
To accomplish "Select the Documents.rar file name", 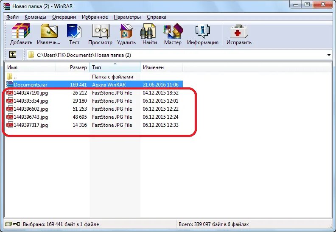I will pyautogui.click(x=31, y=85).
